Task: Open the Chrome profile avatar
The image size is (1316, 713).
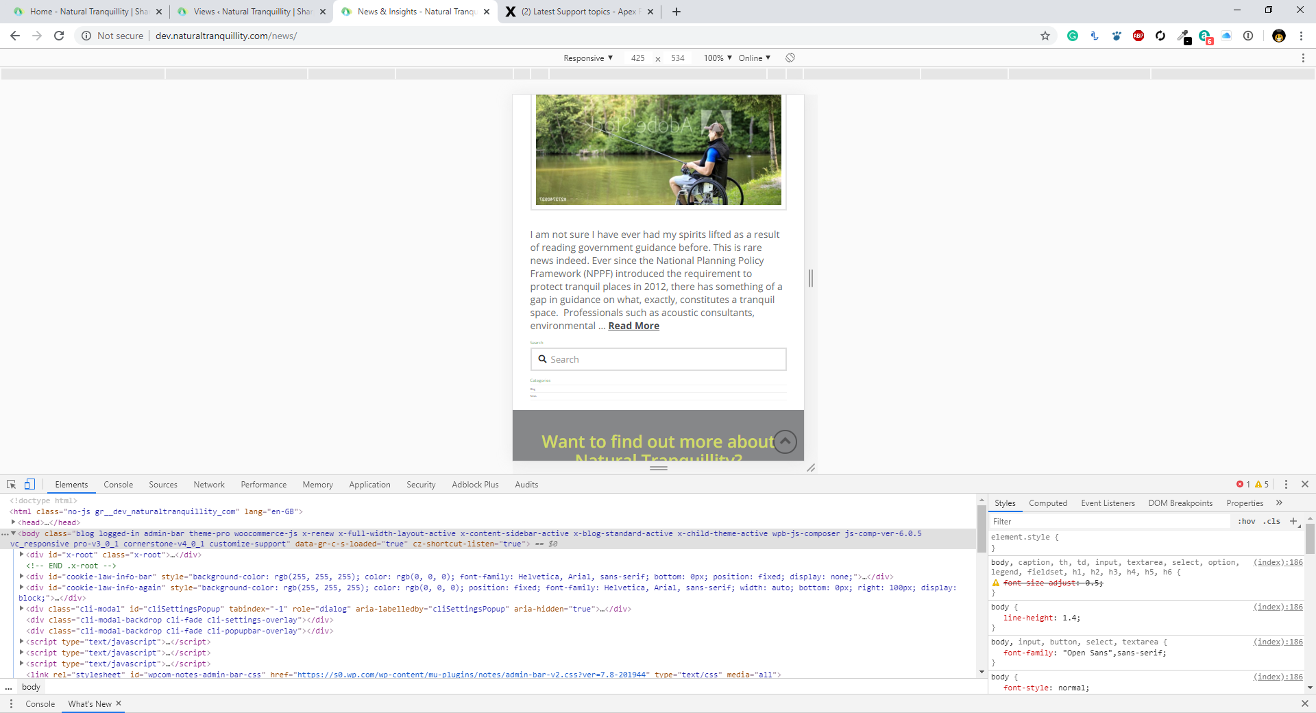Action: (1279, 36)
